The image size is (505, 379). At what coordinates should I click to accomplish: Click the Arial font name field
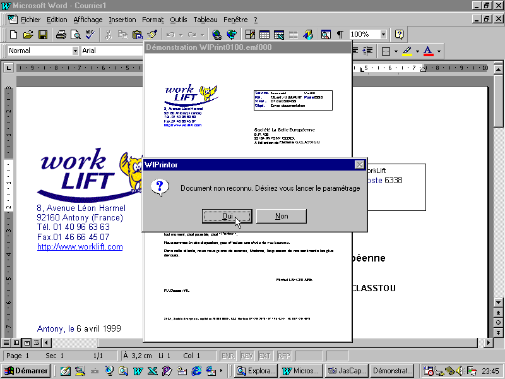112,51
